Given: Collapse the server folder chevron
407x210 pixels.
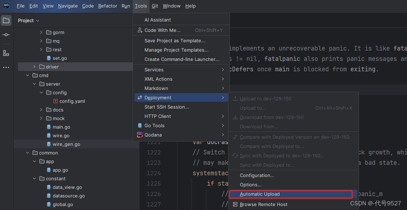Looking at the screenshot, I should [34, 84].
